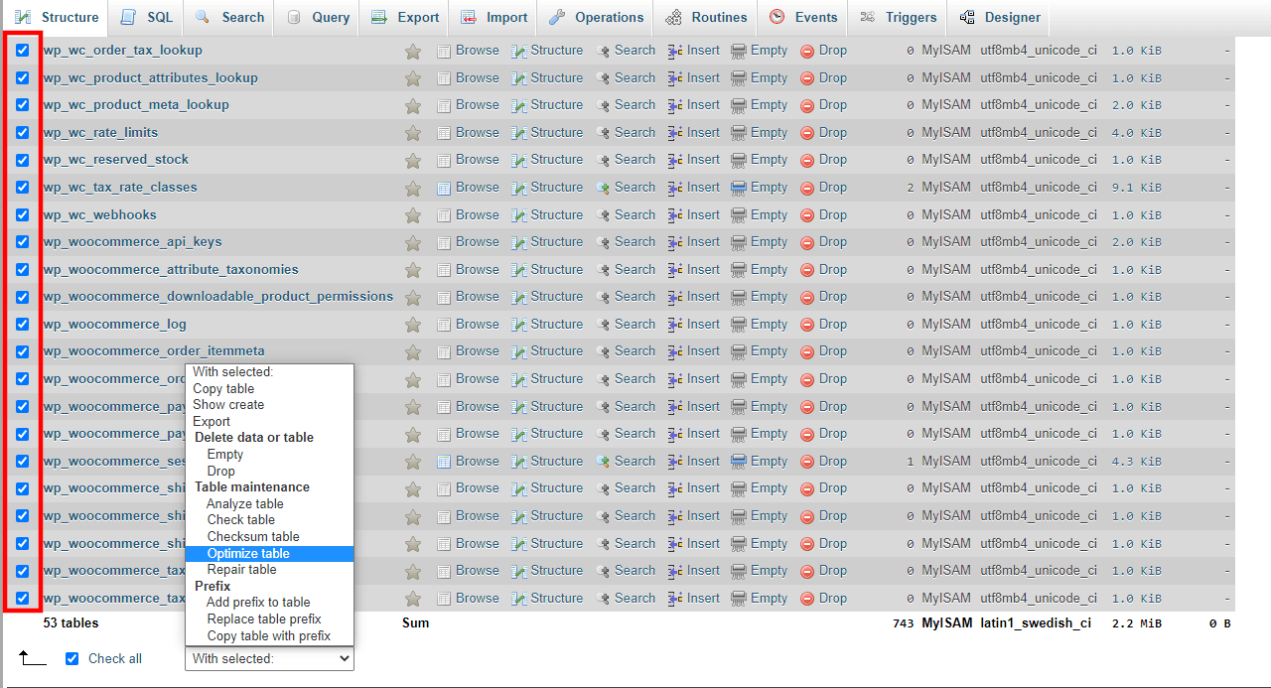Screen dimensions: 1271x688
Task: Open Structure icon for wp_wc_webhooks row
Action: coord(519,215)
